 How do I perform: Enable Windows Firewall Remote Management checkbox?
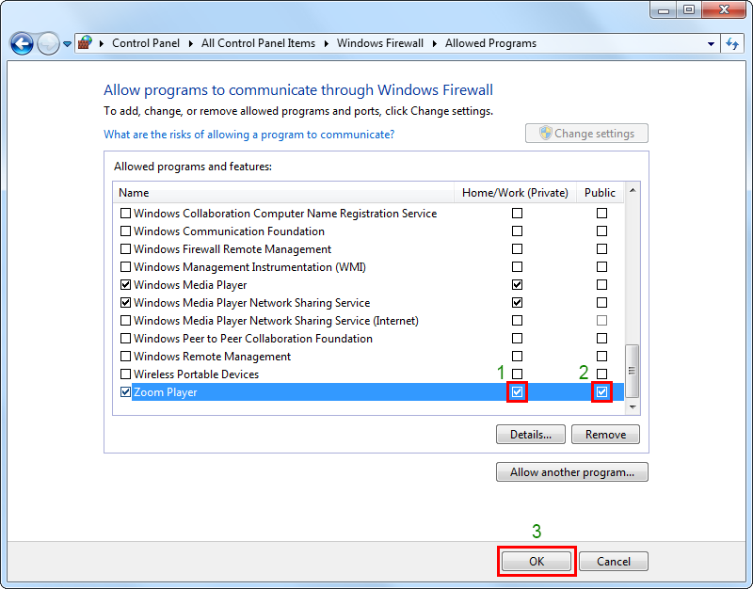pyautogui.click(x=125, y=249)
